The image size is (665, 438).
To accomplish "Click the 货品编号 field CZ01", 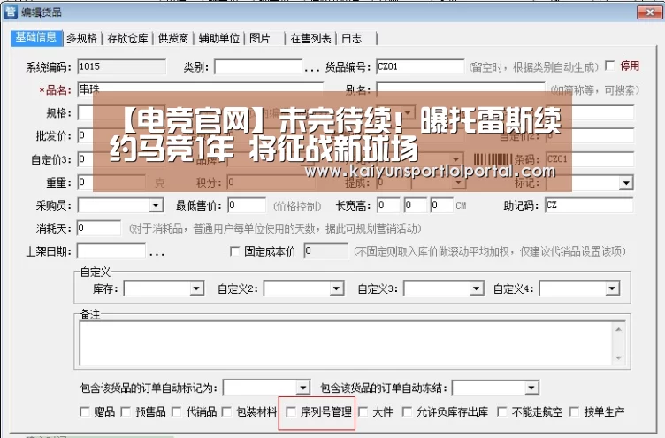I will coord(420,66).
